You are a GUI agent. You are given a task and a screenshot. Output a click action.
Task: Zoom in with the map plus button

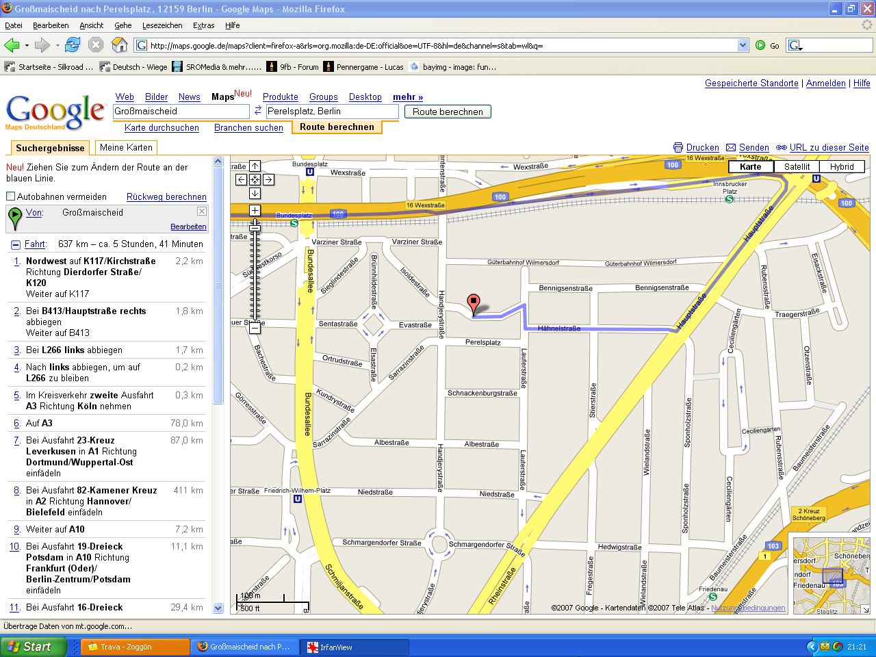click(x=255, y=210)
